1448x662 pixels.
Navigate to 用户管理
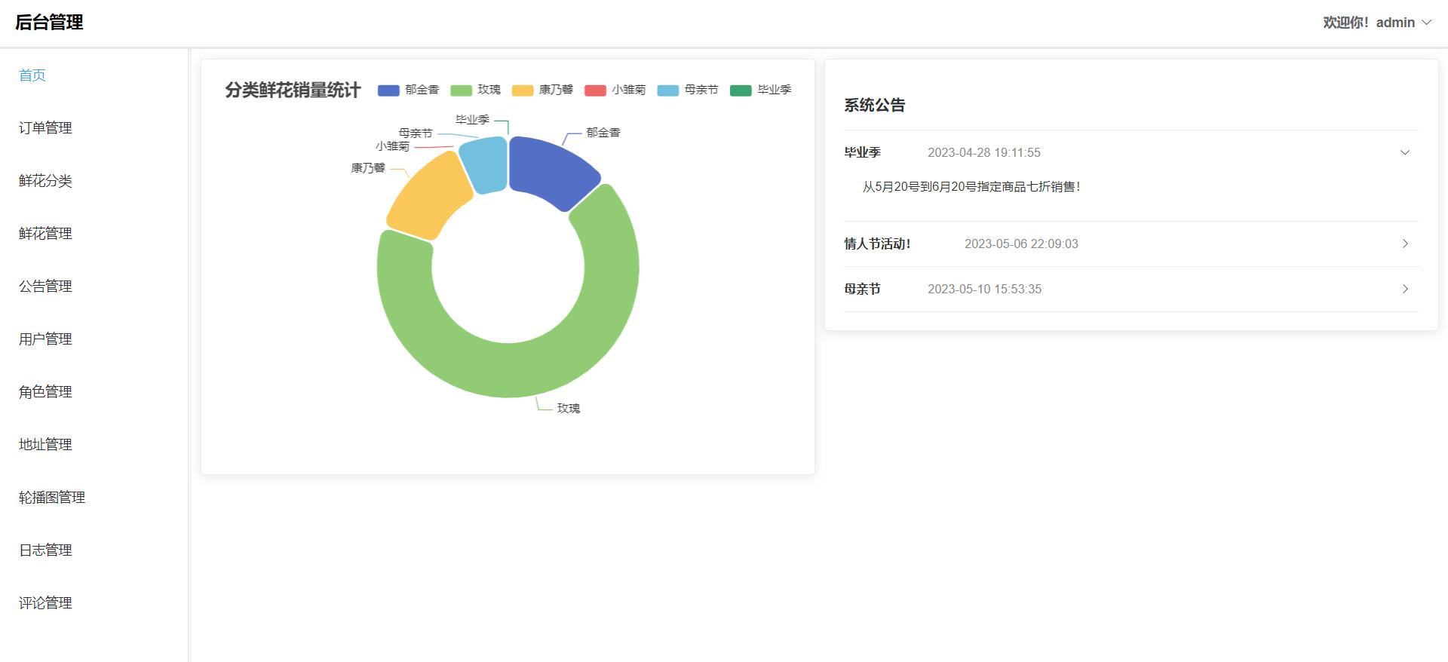point(45,339)
